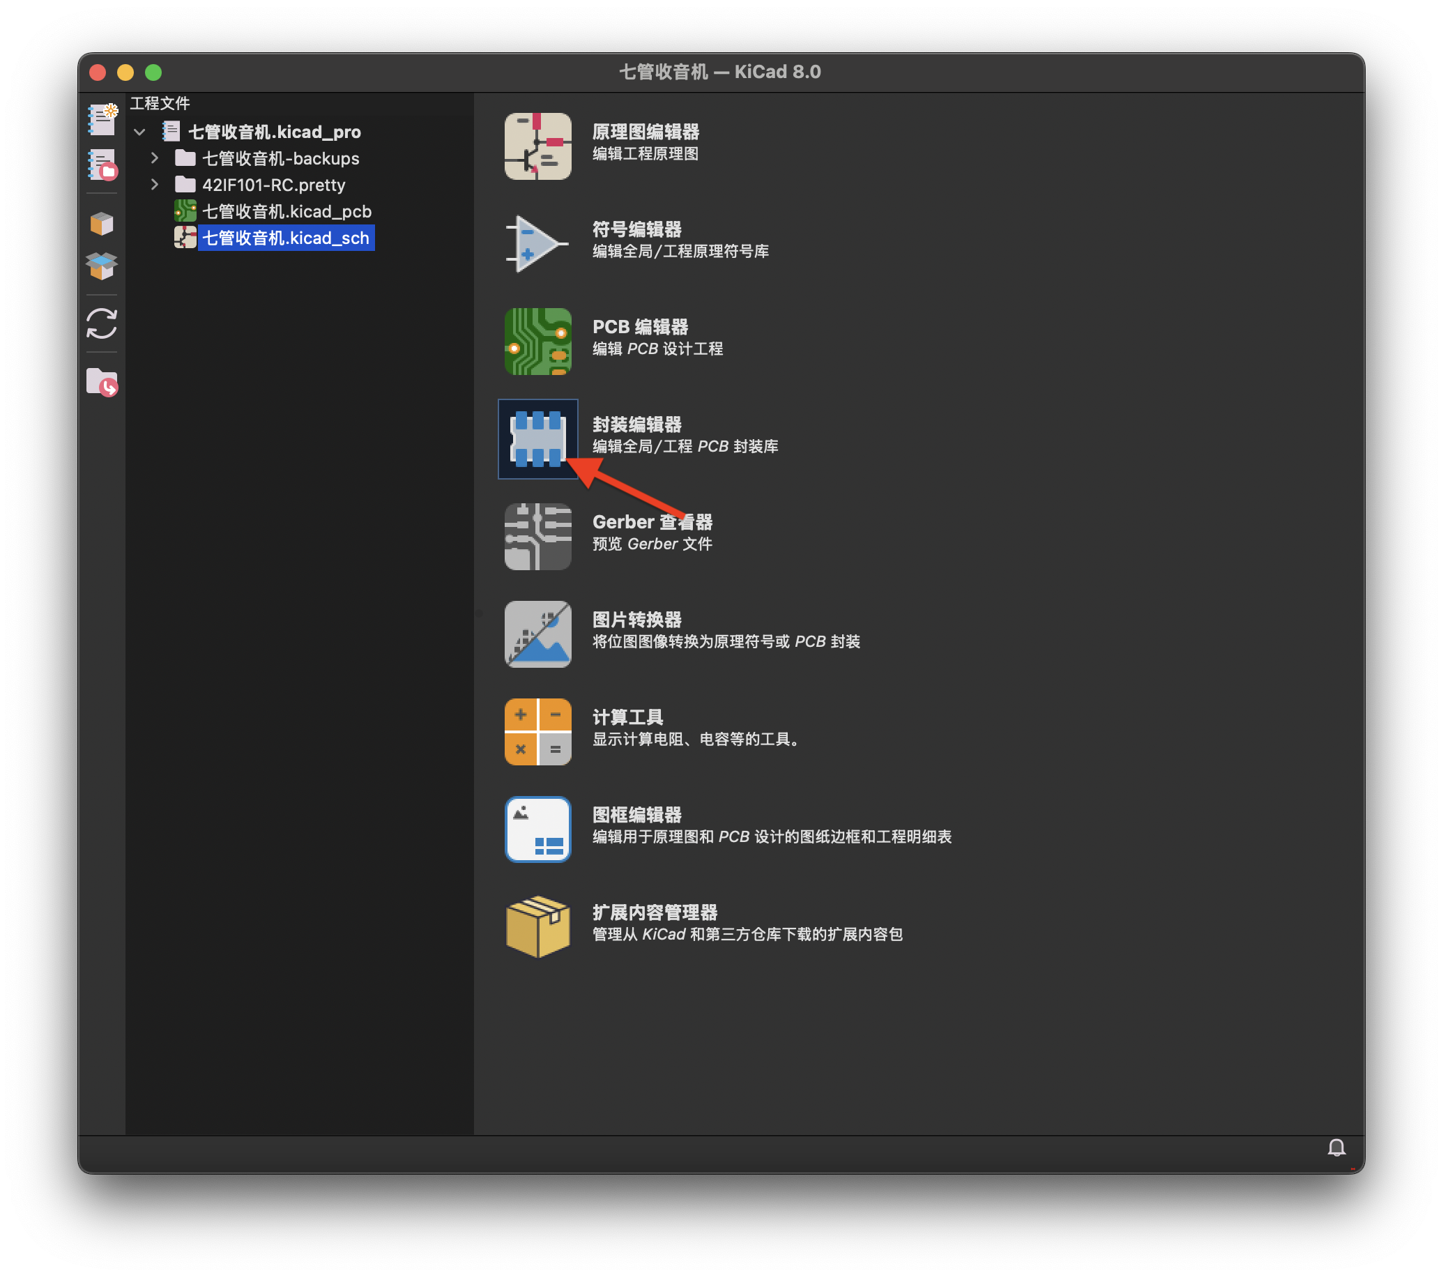Click the 预览 Gerber 文件 description
Image resolution: width=1443 pixels, height=1277 pixels.
pos(652,544)
